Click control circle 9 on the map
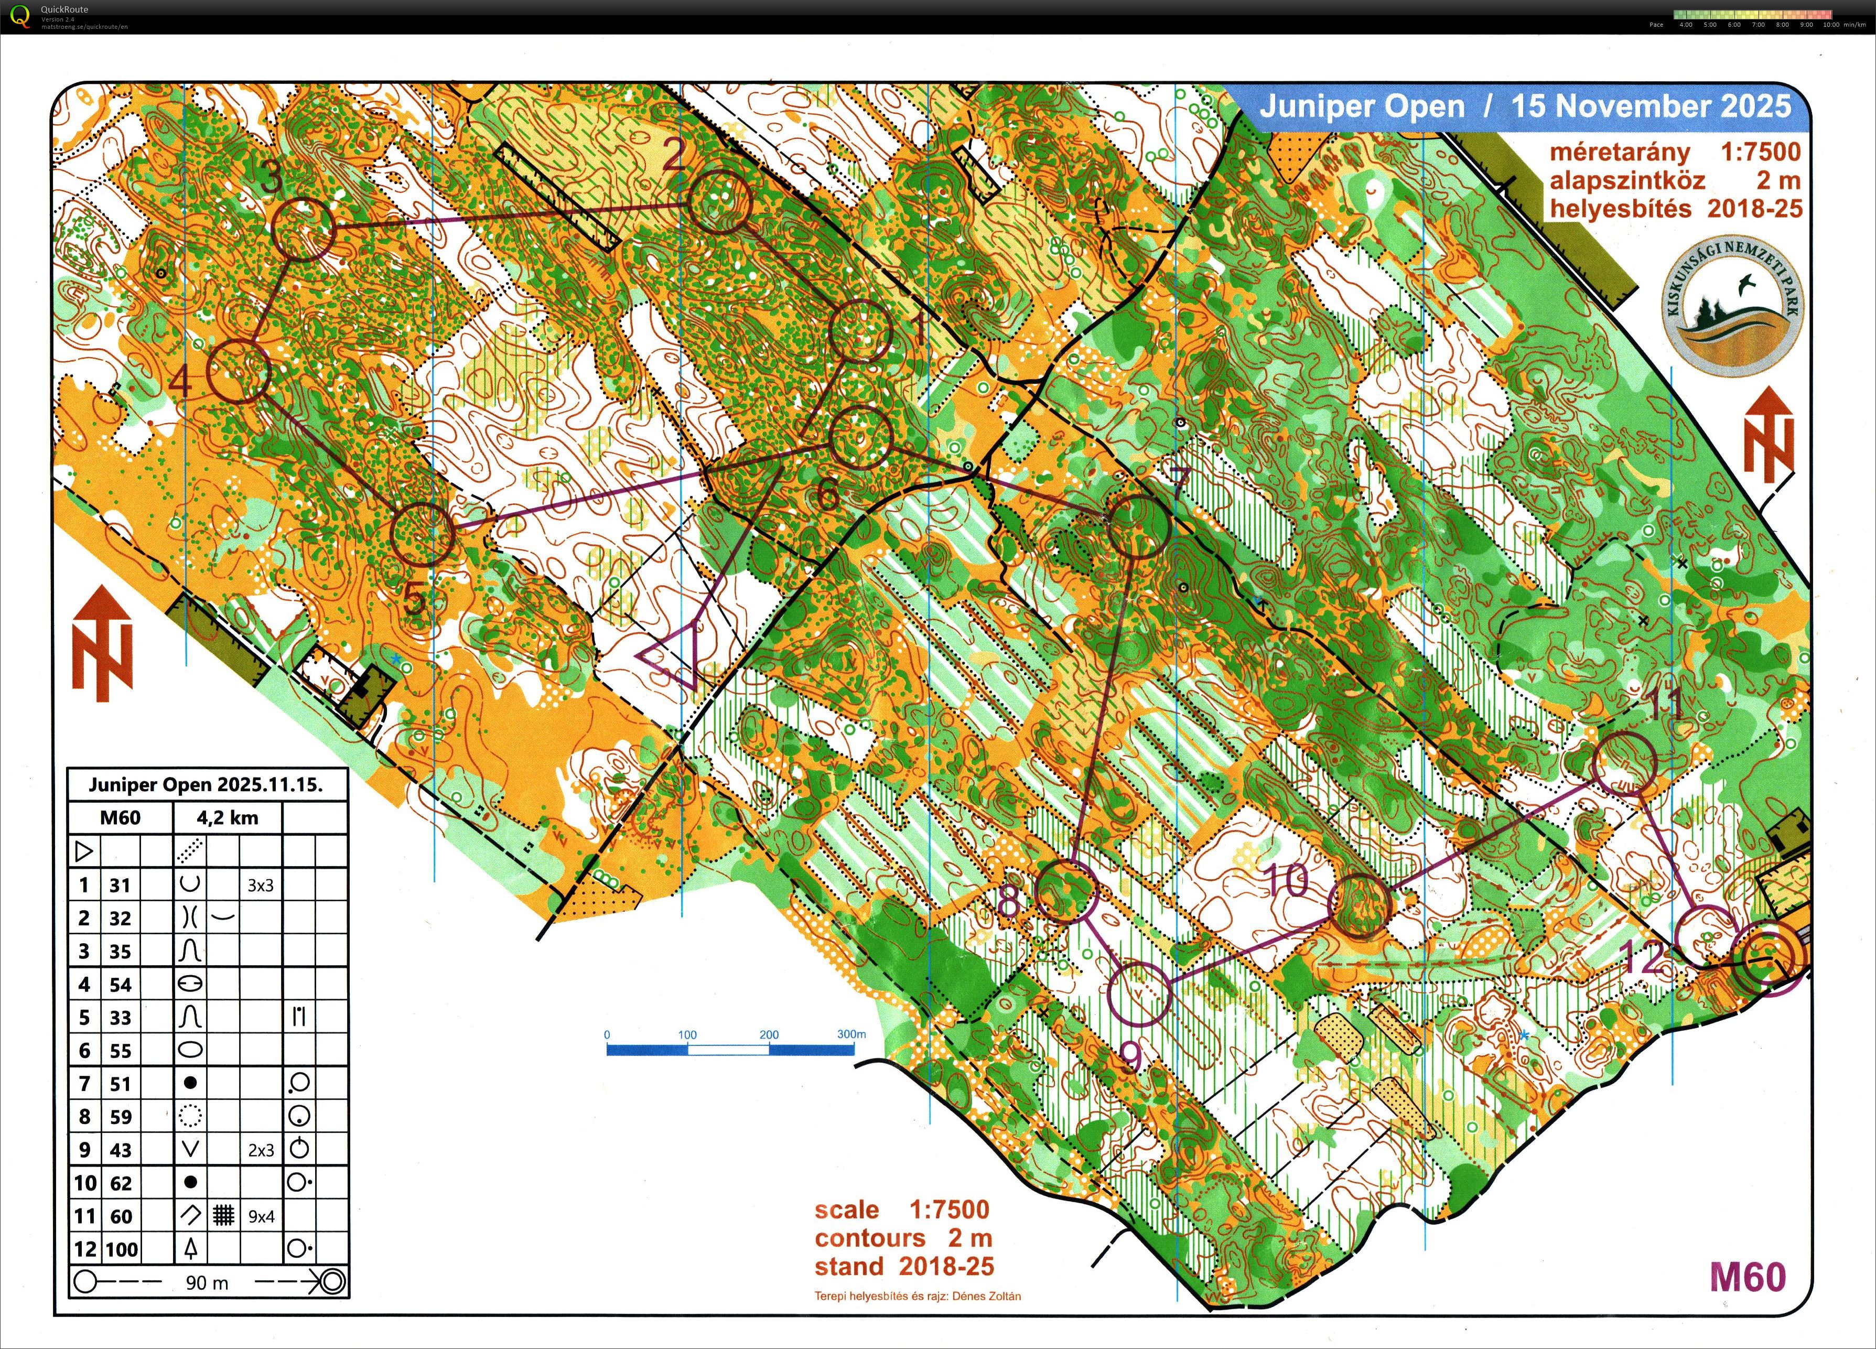This screenshot has width=1876, height=1349. [1139, 995]
